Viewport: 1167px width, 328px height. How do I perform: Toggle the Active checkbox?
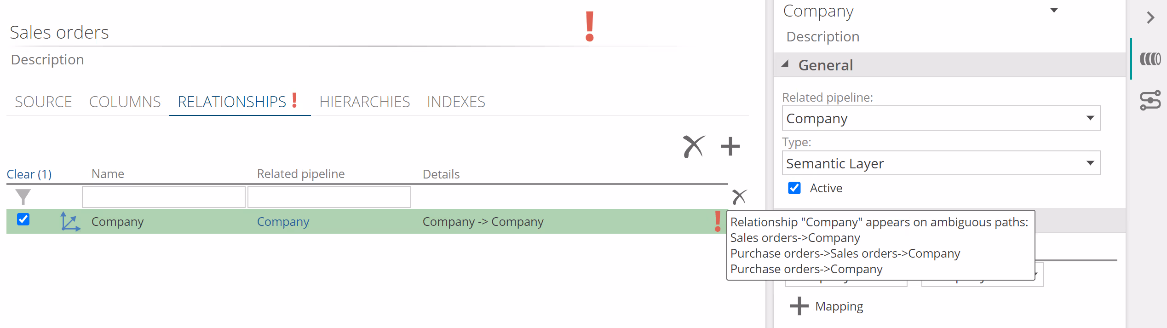point(794,188)
